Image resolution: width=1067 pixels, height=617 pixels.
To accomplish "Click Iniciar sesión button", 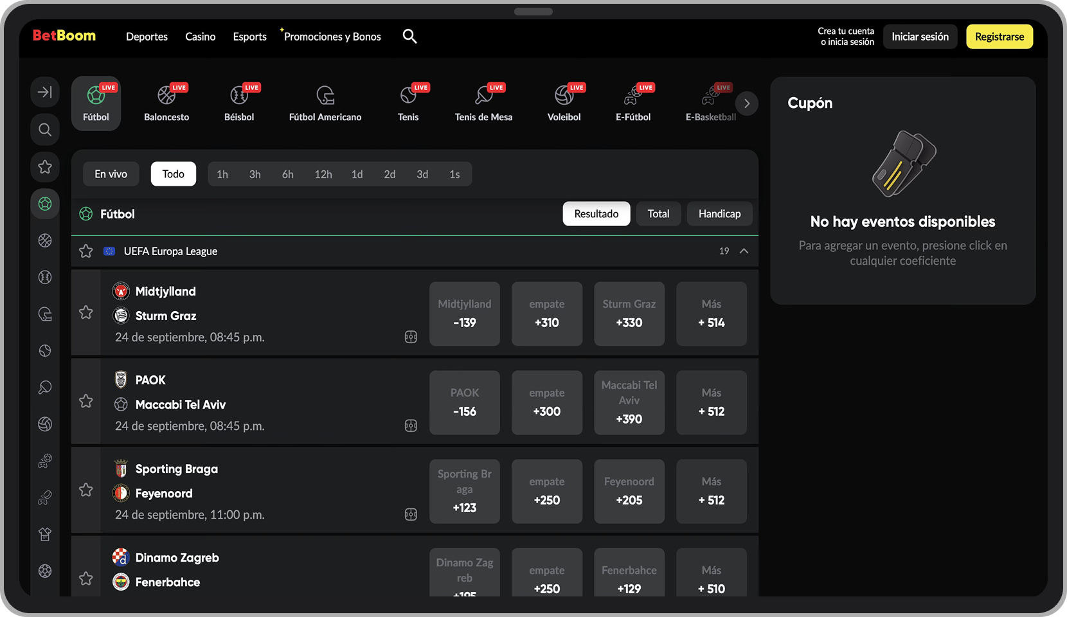I will tap(920, 37).
